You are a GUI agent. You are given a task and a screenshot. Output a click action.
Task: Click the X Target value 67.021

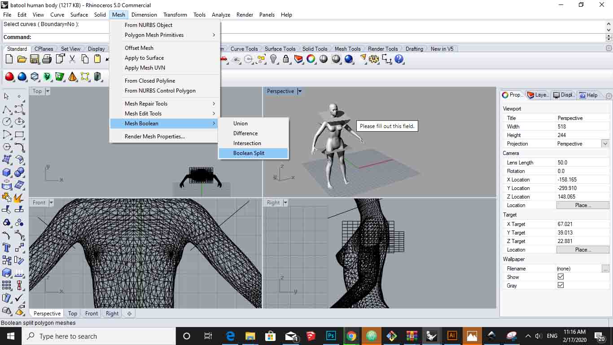[x=582, y=224]
